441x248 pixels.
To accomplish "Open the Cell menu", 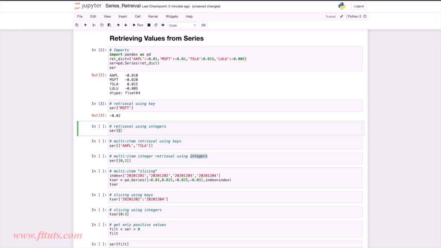I will (137, 16).
